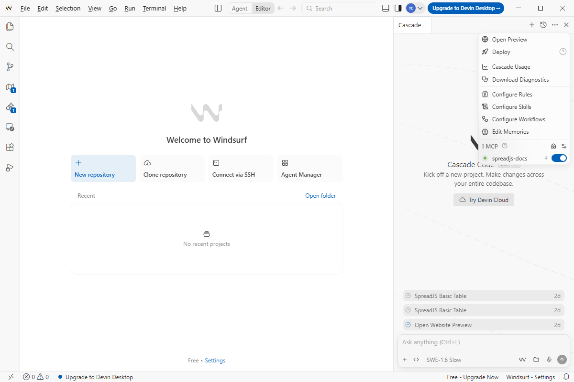Open the map icon view with badge
The width and height of the screenshot is (574, 382).
point(10,87)
